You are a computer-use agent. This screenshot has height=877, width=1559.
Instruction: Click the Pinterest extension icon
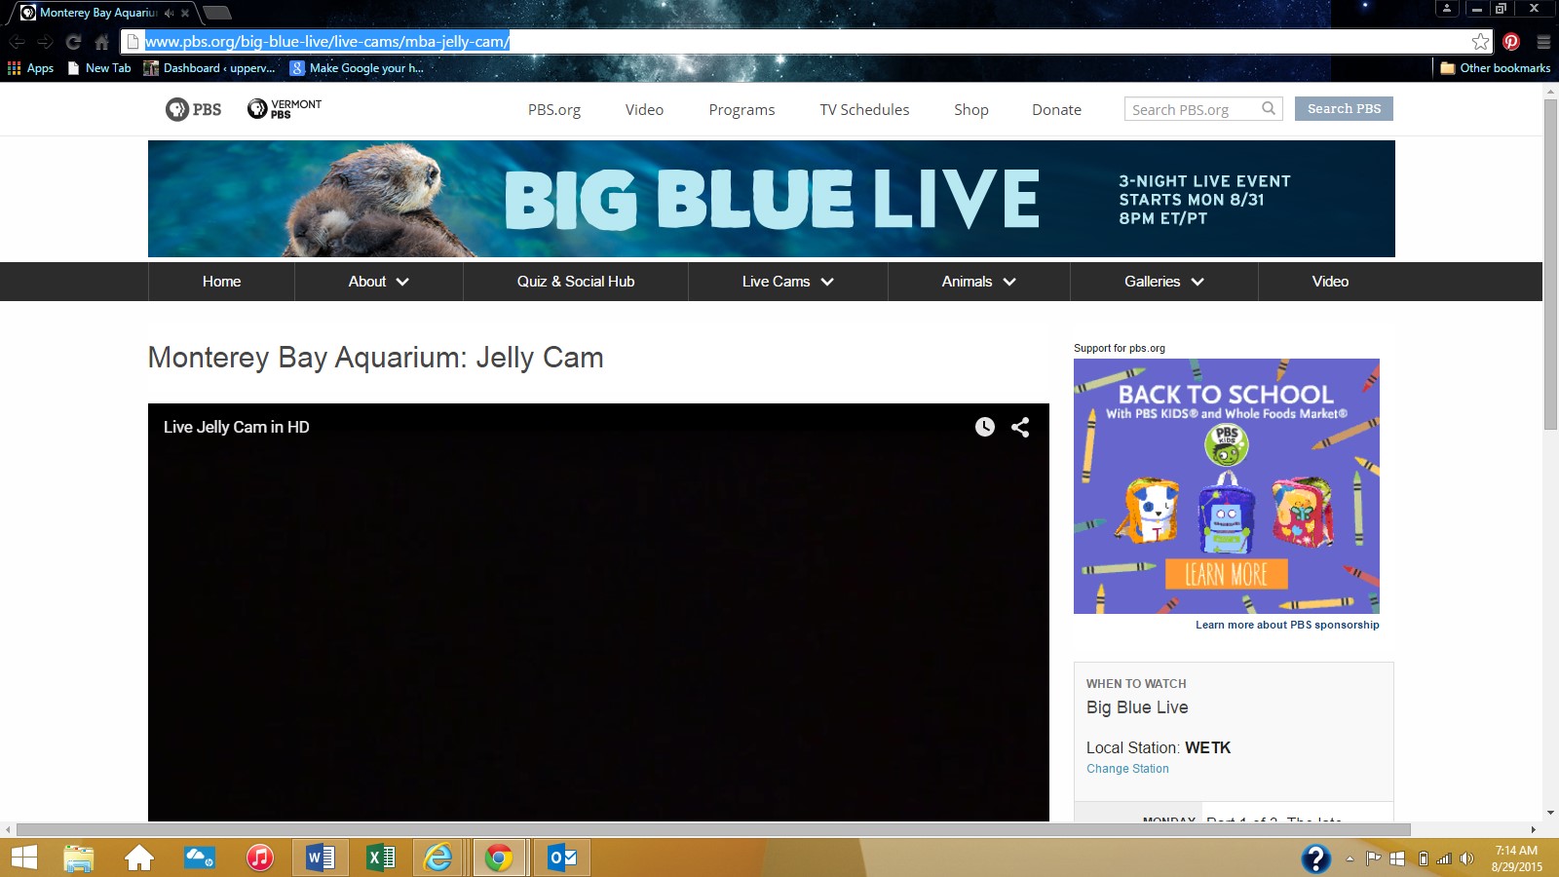[x=1511, y=41]
